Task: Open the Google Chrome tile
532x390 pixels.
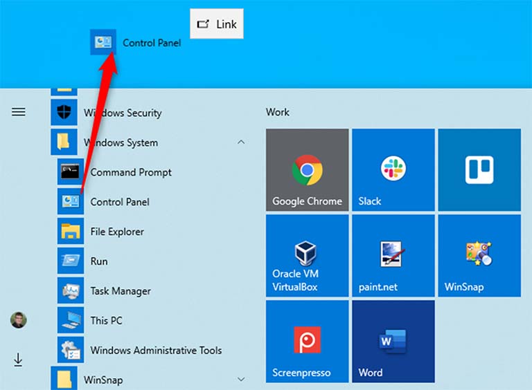Action: (308, 170)
